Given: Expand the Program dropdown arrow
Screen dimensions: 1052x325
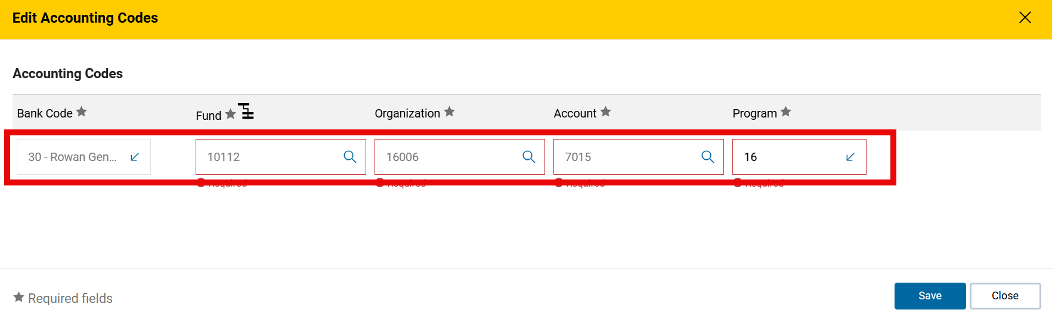Looking at the screenshot, I should pos(850,157).
